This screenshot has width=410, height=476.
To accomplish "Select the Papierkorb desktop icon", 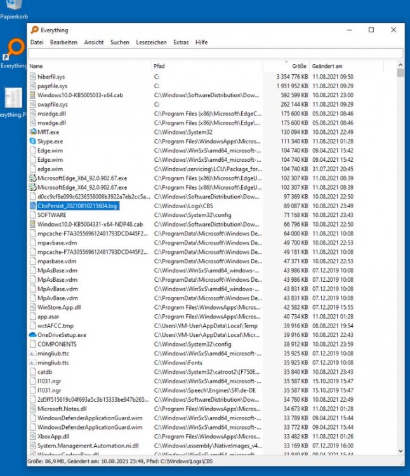I will (14, 10).
